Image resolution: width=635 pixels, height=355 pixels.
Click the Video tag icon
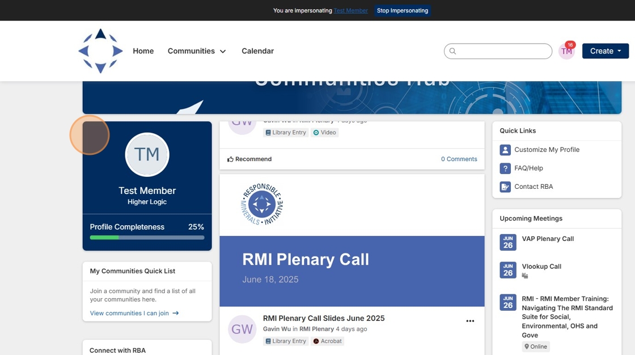[x=316, y=133]
